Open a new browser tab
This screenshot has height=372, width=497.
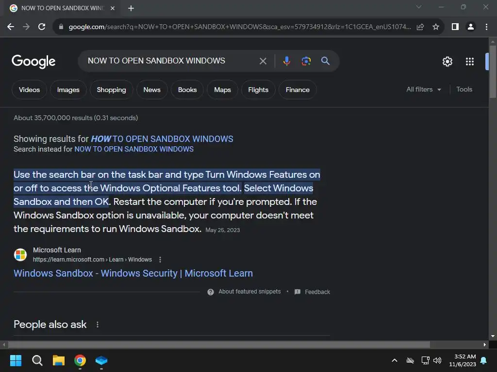131,8
